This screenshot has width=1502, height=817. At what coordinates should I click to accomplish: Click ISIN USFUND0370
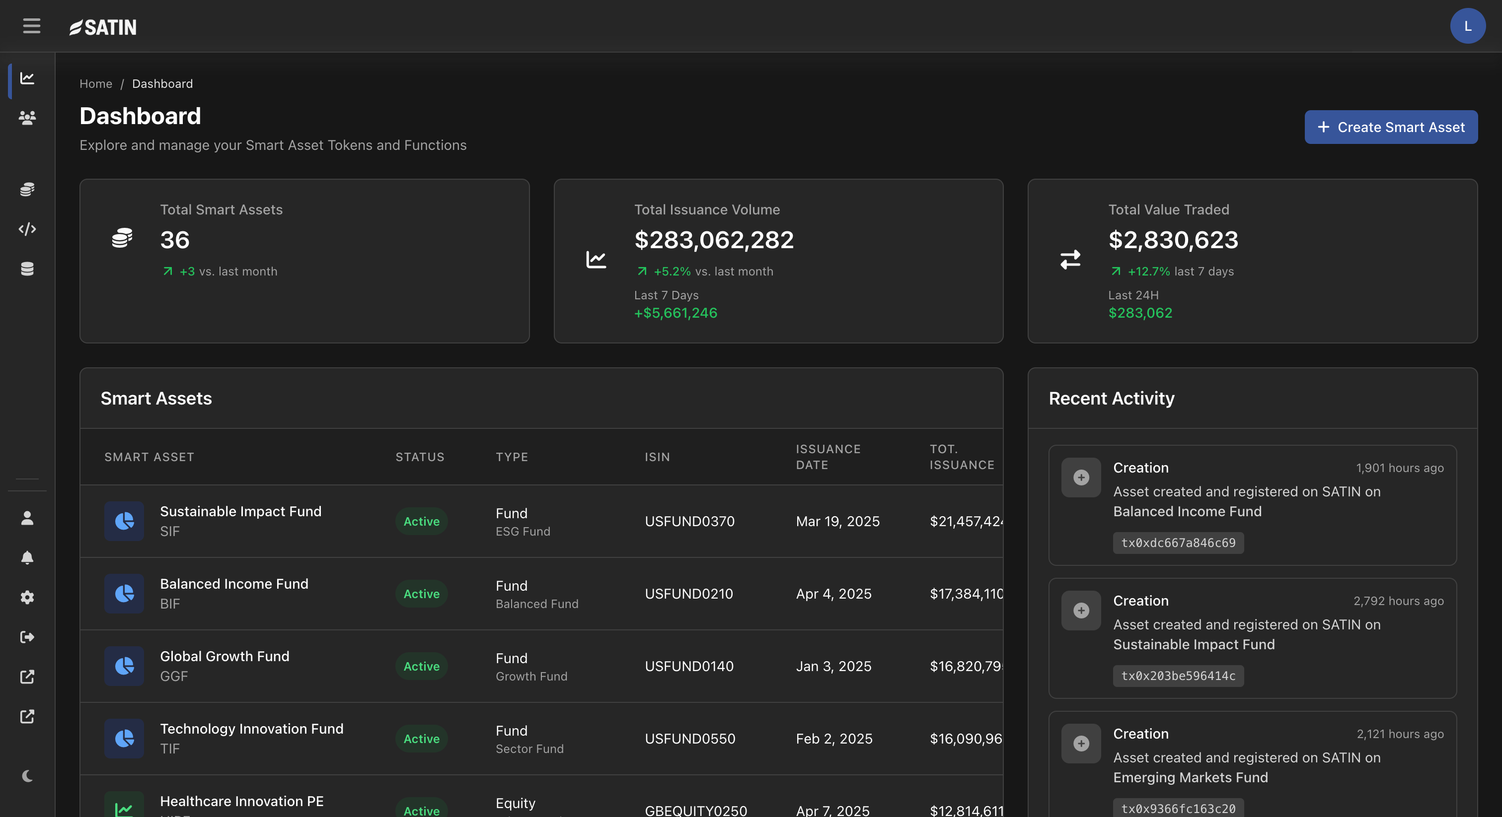[689, 521]
